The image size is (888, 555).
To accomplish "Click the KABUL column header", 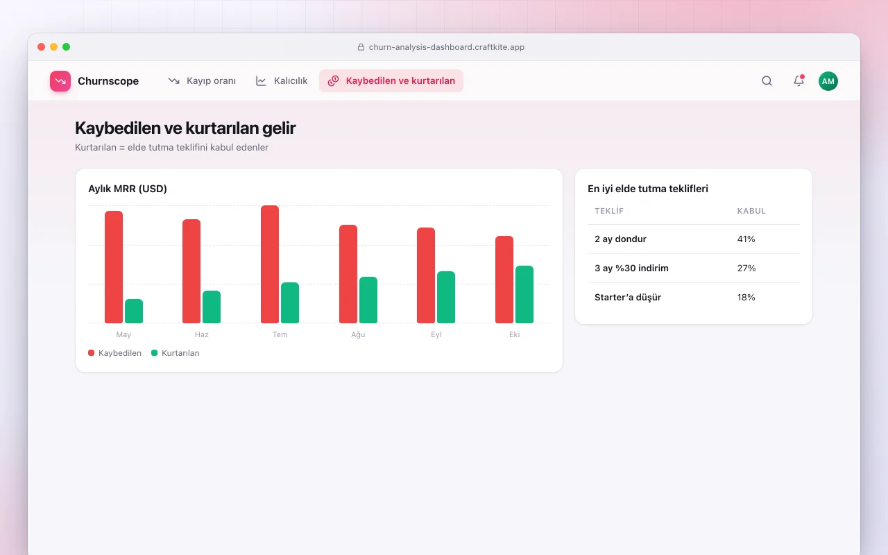I will [751, 211].
